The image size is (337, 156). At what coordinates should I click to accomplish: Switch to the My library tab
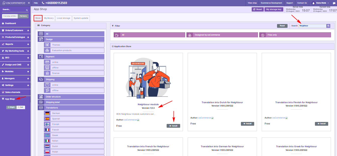pyautogui.click(x=49, y=18)
